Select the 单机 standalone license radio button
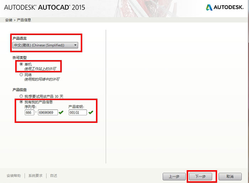 [21, 64]
